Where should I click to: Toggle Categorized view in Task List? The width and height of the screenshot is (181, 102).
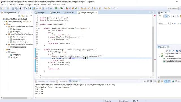click(x=166, y=16)
